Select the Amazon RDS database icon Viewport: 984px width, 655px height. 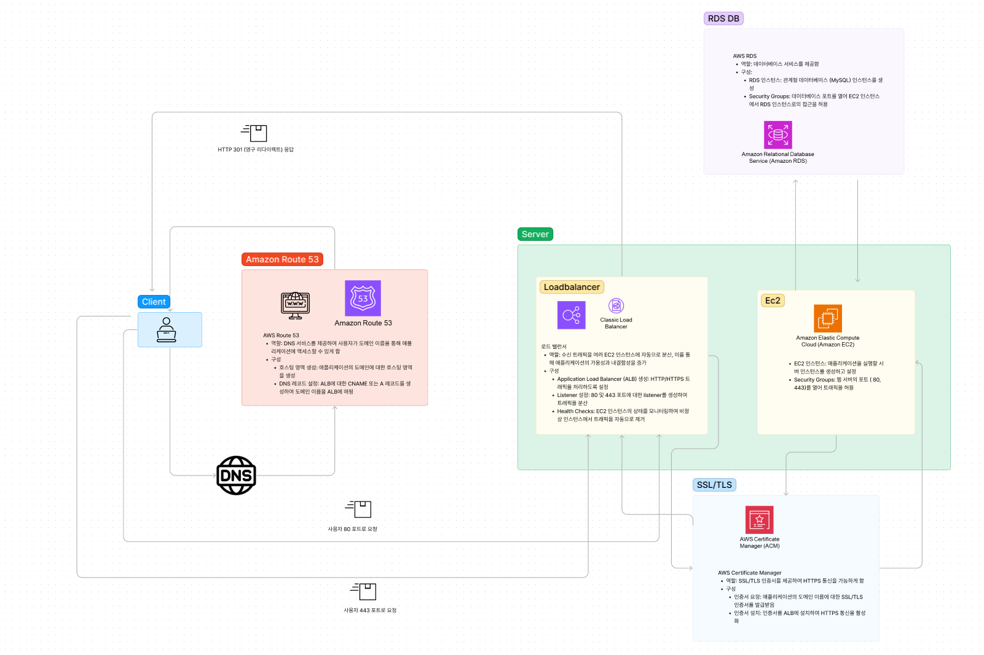[777, 135]
